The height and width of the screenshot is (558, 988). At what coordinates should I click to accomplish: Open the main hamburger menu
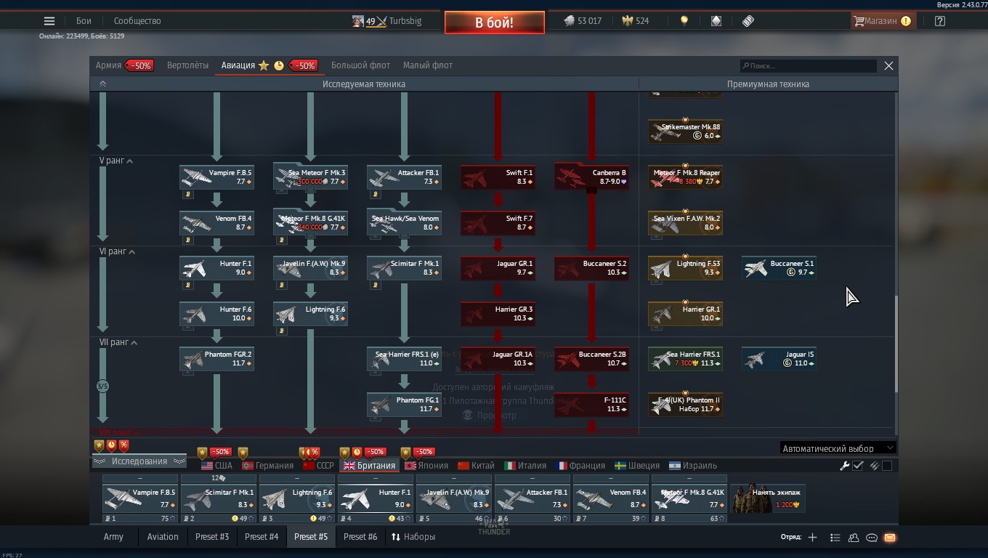point(49,21)
